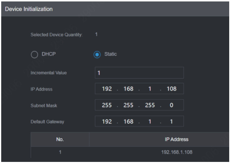Click the first octet of Subnet Mask
The image size is (231, 164).
coord(107,105)
